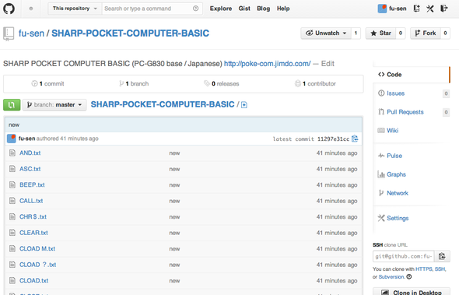The width and height of the screenshot is (459, 295).
Task: Click author avatar in commit row
Action: [x=12, y=139]
